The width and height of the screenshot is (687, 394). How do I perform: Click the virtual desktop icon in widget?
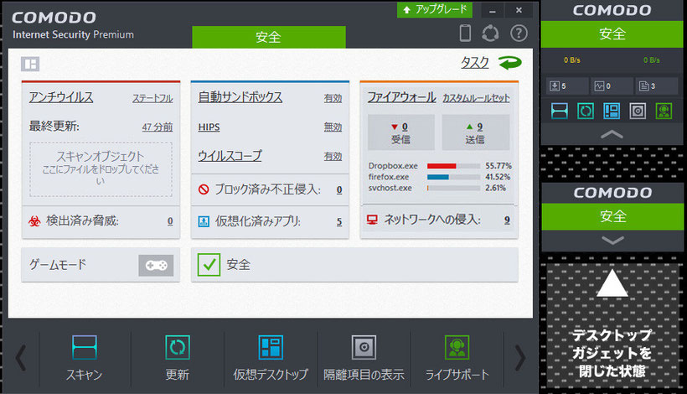[x=612, y=111]
